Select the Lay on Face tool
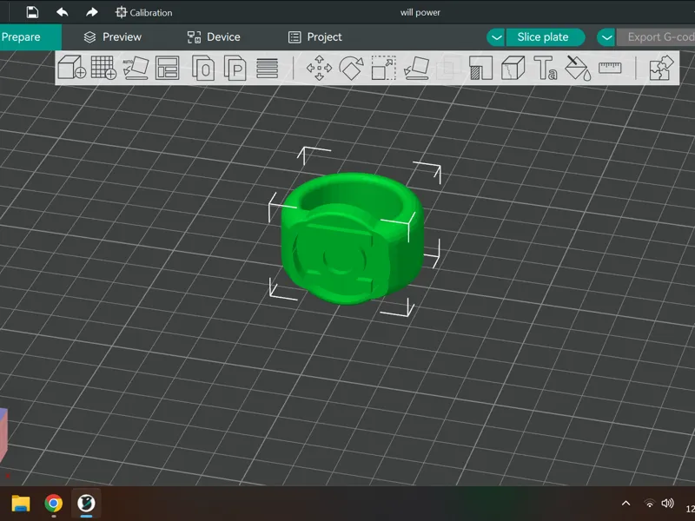The height and width of the screenshot is (521, 695). (416, 68)
